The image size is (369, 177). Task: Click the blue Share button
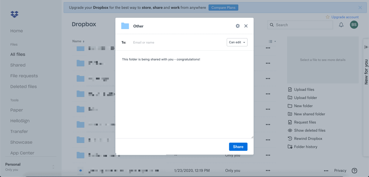pos(238,147)
